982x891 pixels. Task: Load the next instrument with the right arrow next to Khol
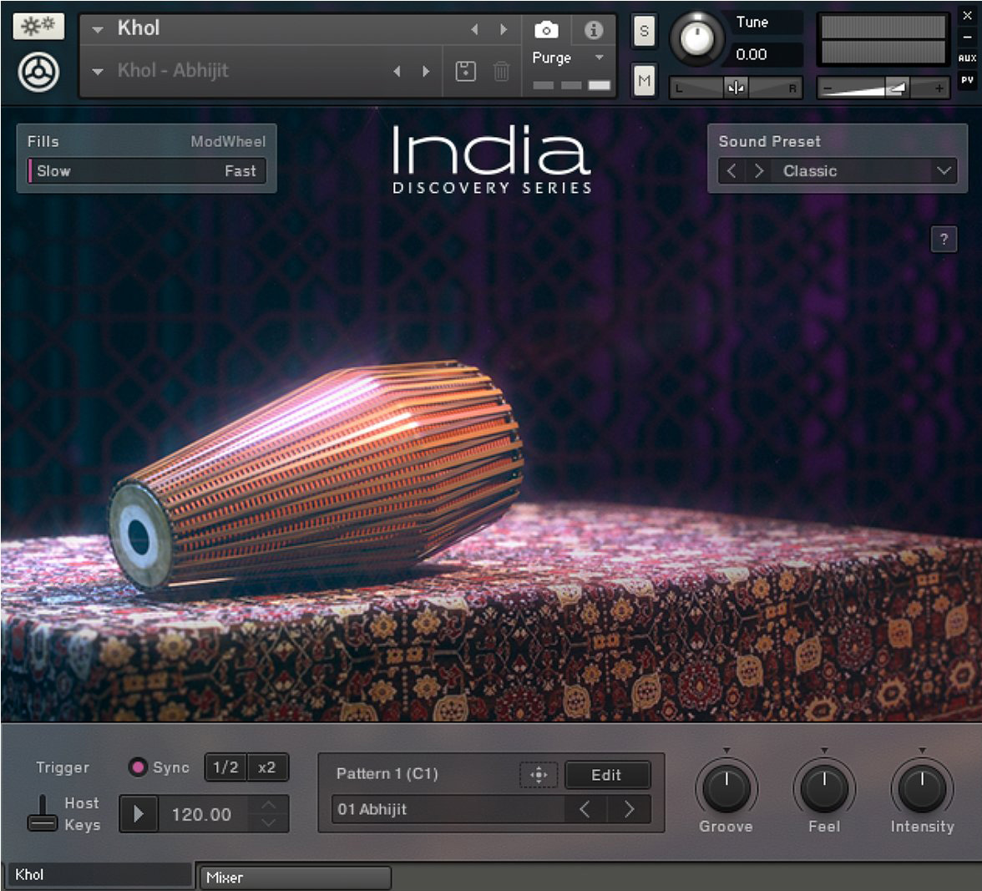(x=503, y=29)
